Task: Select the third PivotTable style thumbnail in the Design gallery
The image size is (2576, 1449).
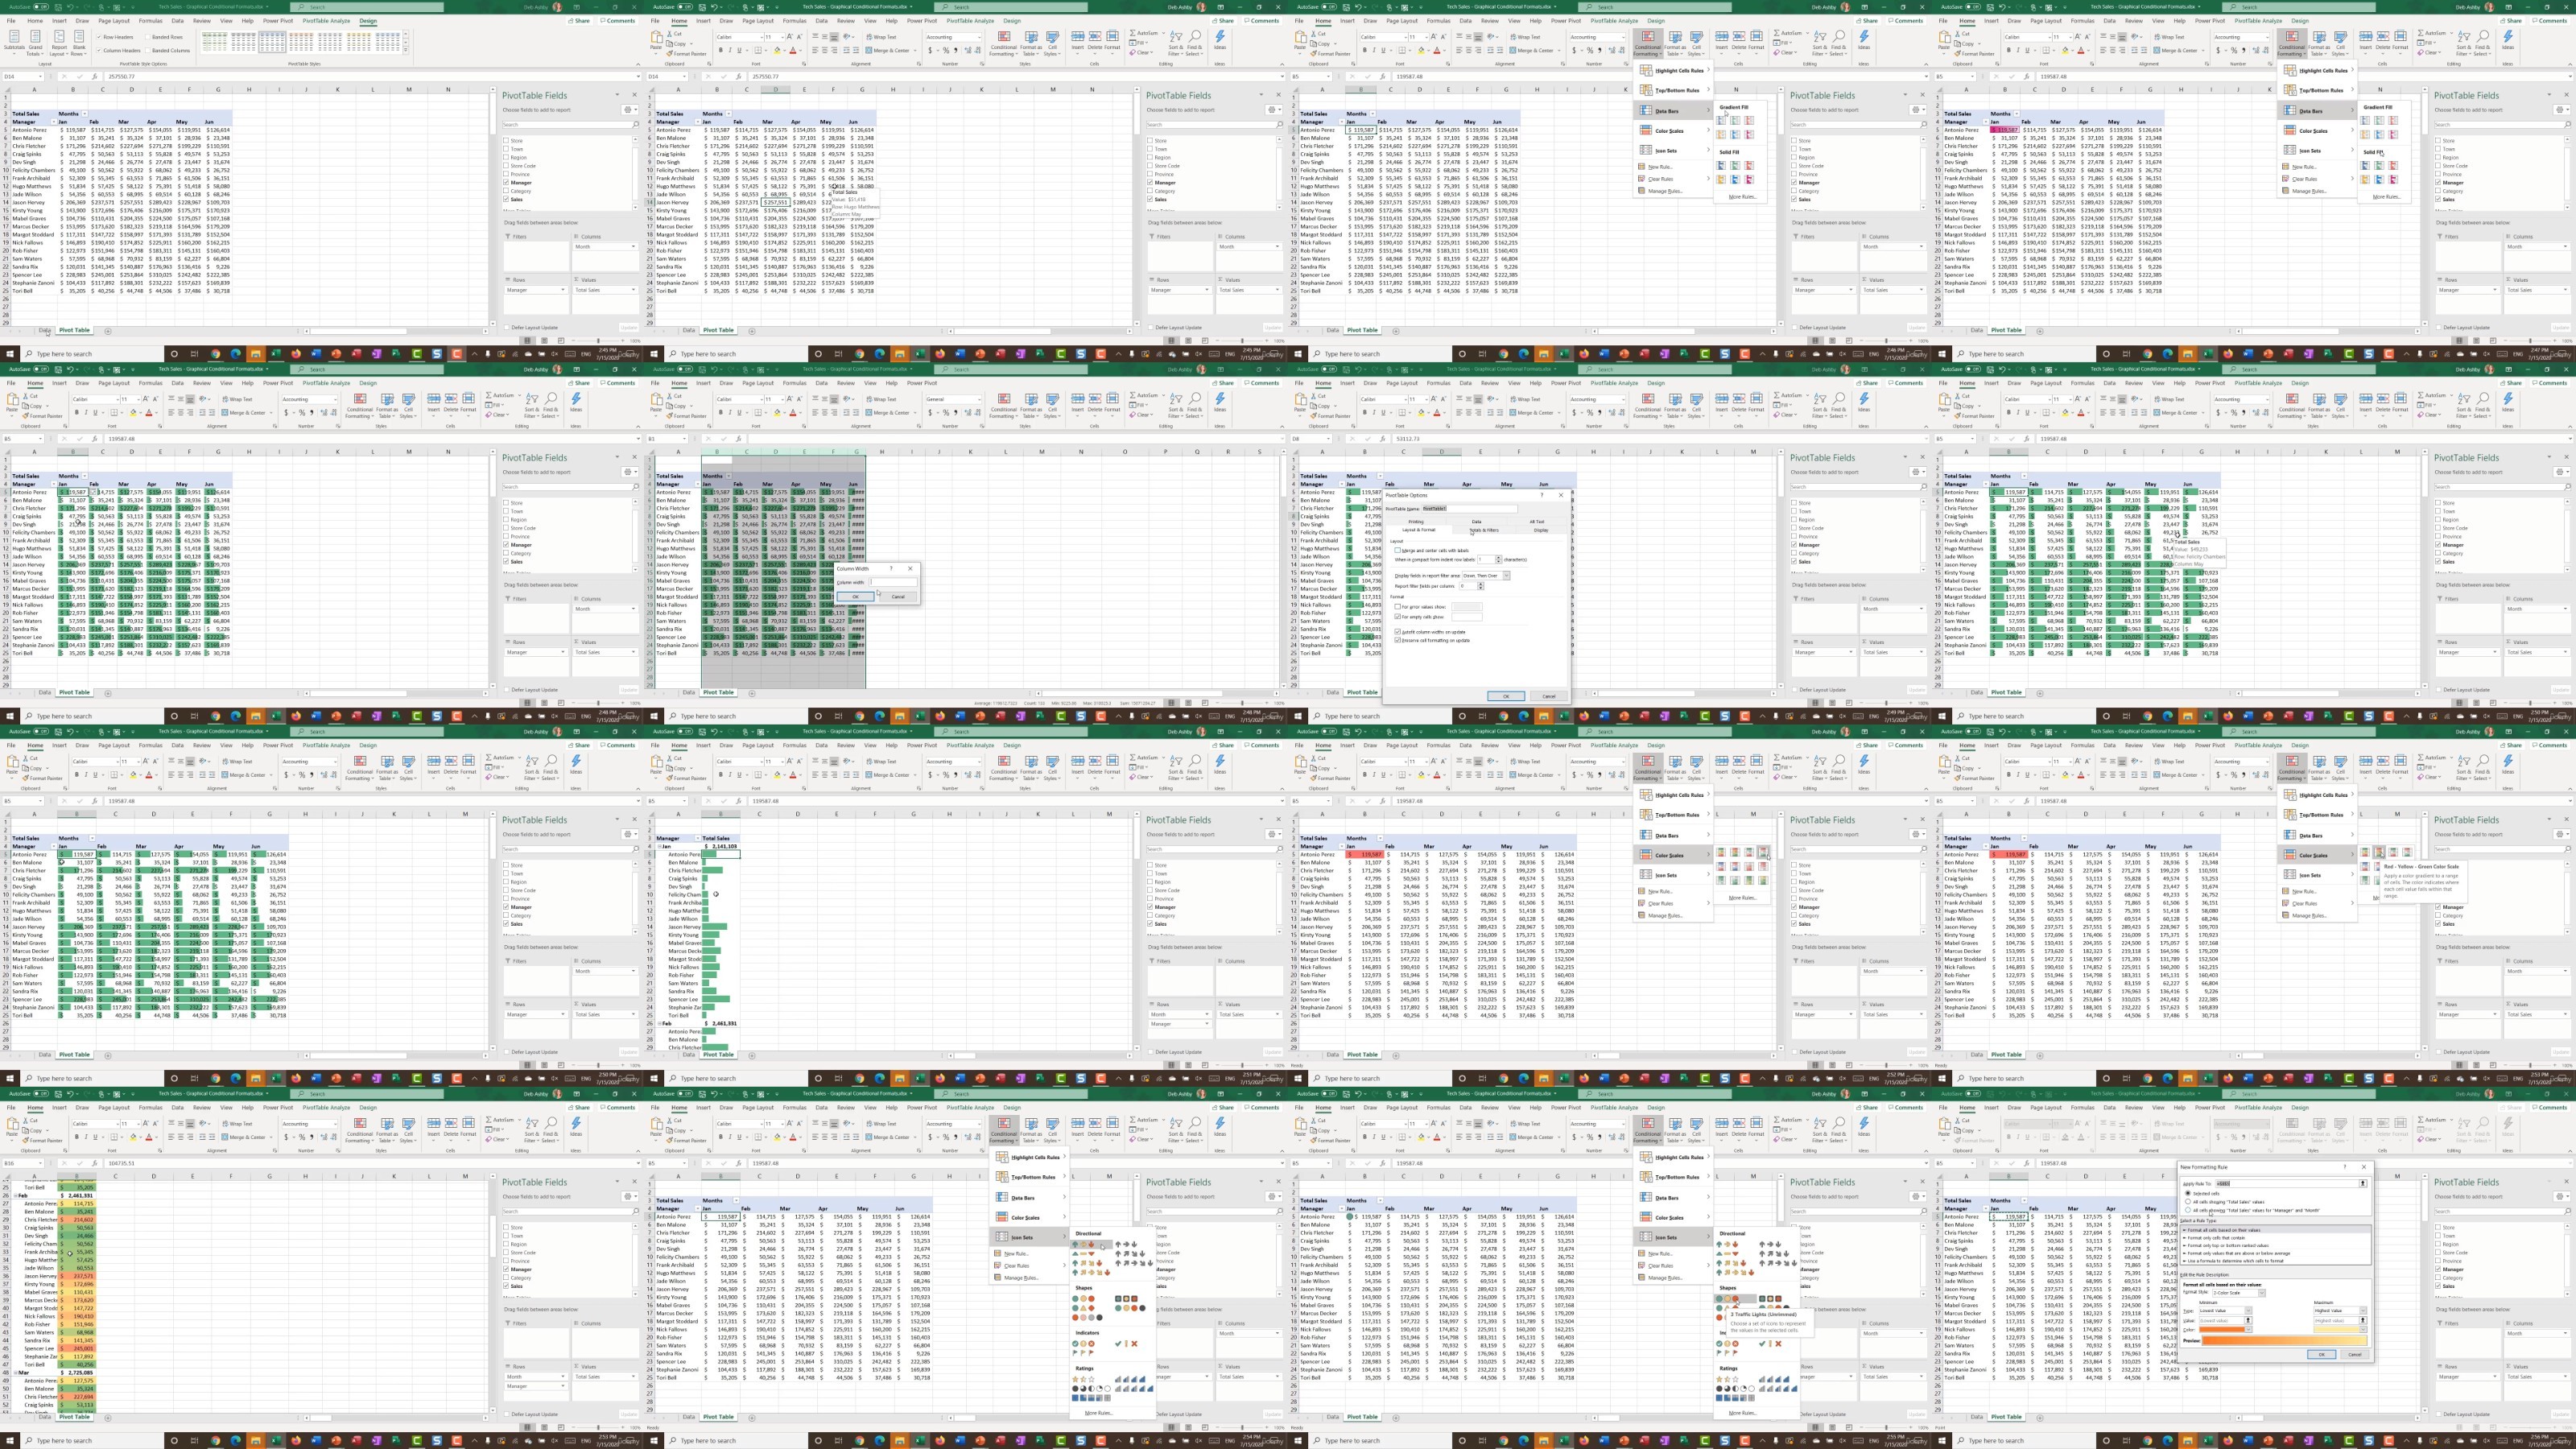Action: [273, 42]
